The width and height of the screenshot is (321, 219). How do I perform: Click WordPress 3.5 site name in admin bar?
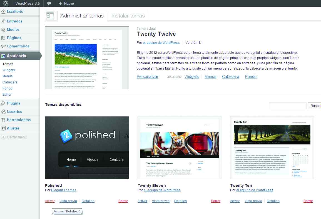pos(28,4)
